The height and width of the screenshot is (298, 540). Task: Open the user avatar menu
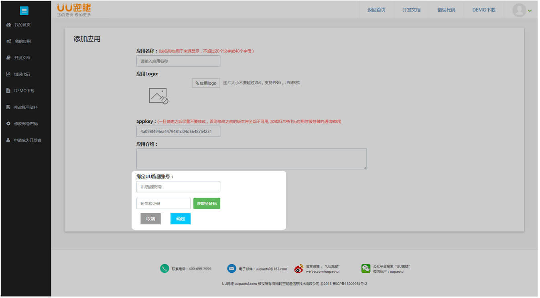pyautogui.click(x=519, y=10)
